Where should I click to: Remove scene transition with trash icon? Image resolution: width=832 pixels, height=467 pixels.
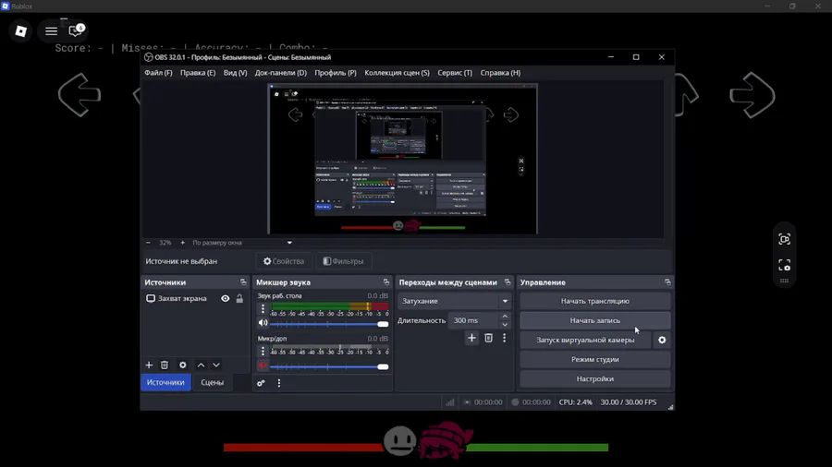(x=489, y=338)
